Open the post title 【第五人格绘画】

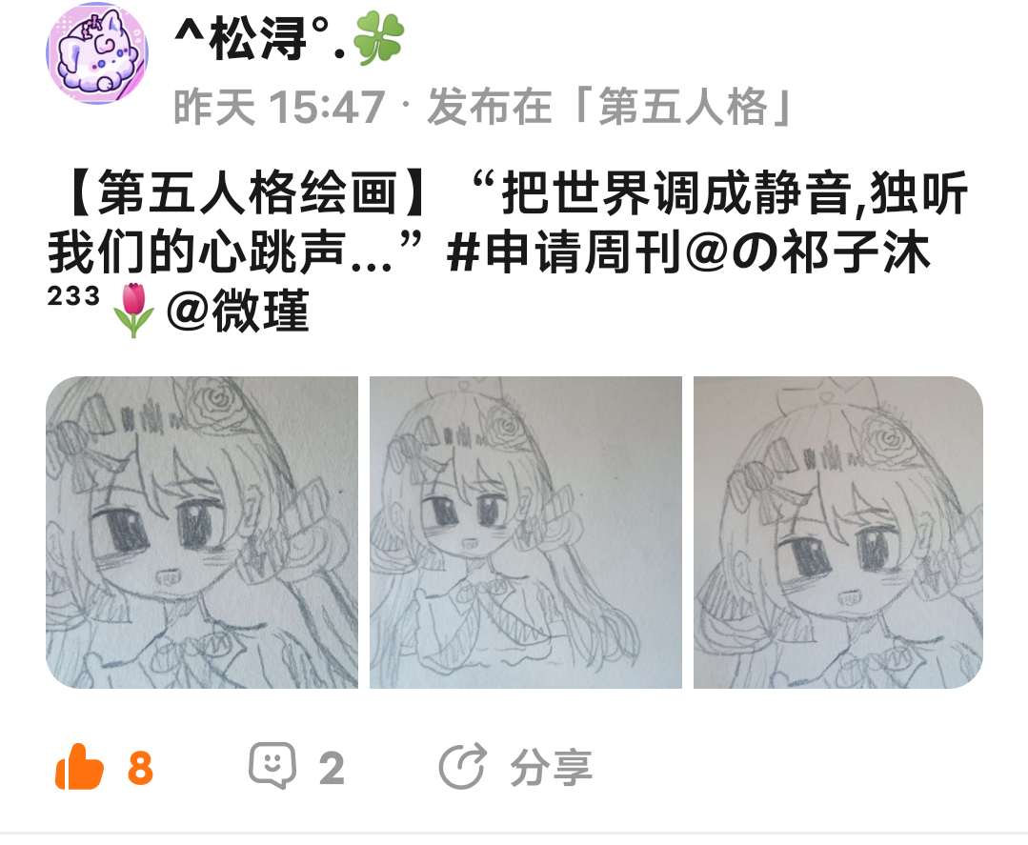[249, 194]
